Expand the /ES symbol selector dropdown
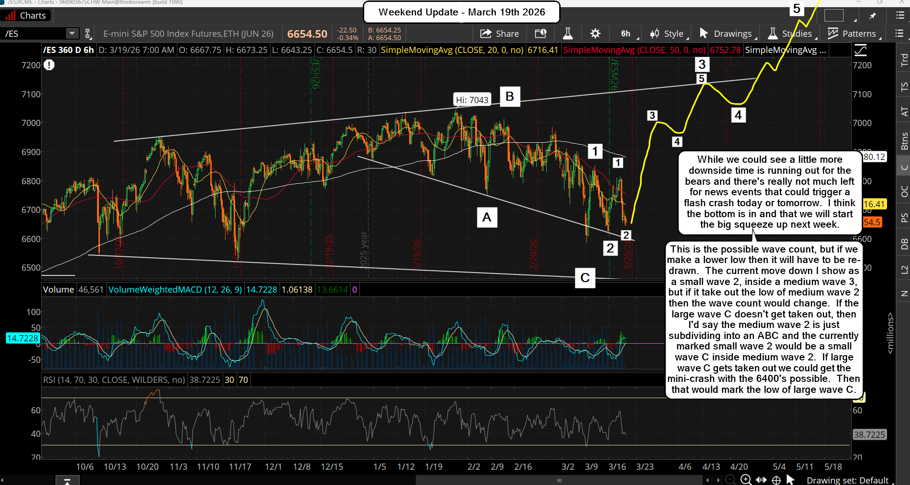Image resolution: width=910 pixels, height=485 pixels. tap(72, 33)
